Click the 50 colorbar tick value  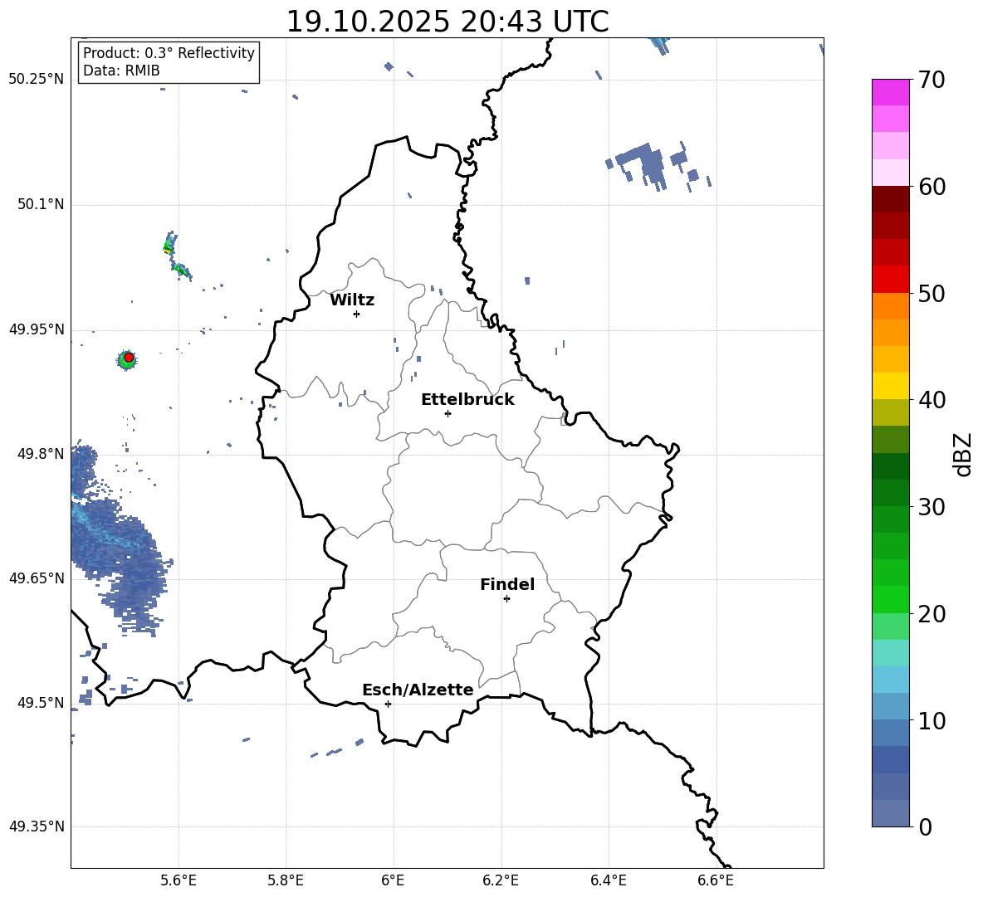click(932, 293)
